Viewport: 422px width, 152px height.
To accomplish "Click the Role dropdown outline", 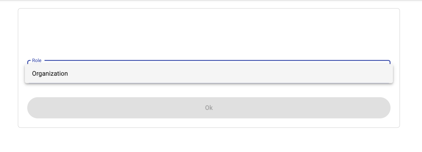I will 212,61.
